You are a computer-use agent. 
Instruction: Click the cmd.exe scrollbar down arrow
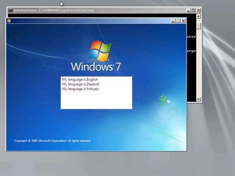(x=199, y=99)
